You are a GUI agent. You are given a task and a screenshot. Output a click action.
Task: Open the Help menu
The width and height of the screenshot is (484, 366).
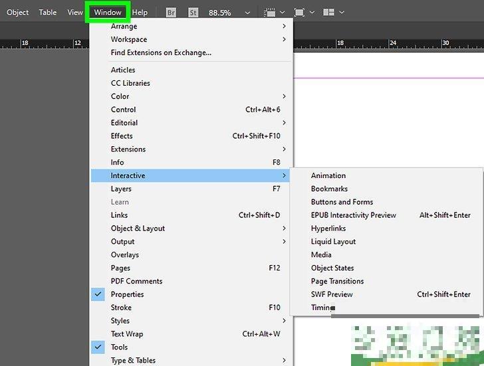click(x=140, y=13)
